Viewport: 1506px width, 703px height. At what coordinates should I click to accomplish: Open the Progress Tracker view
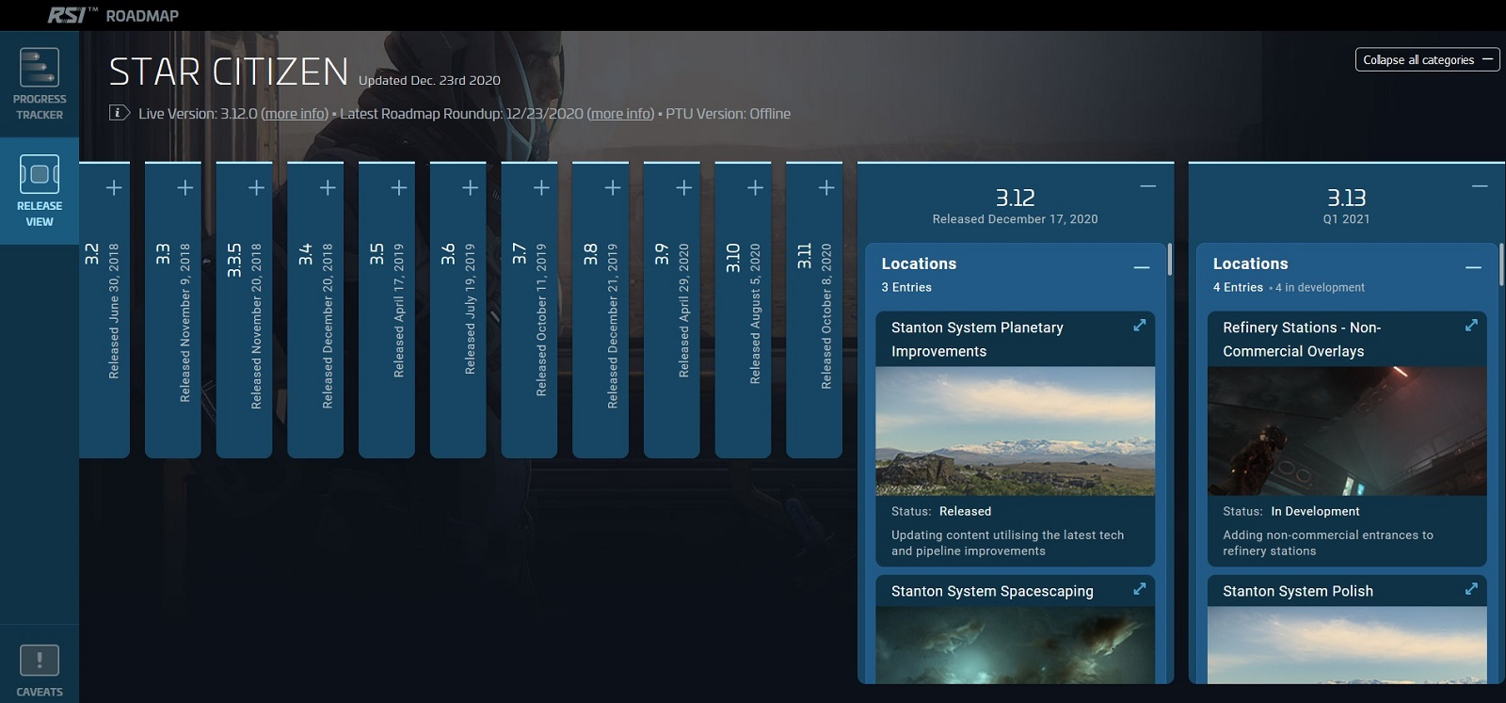40,84
